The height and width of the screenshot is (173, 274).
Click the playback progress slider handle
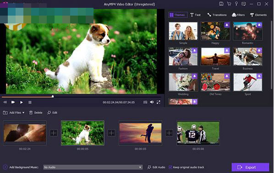53,96
